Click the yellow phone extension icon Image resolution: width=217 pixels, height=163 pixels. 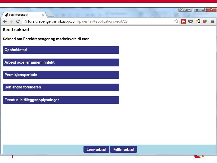[198, 21]
